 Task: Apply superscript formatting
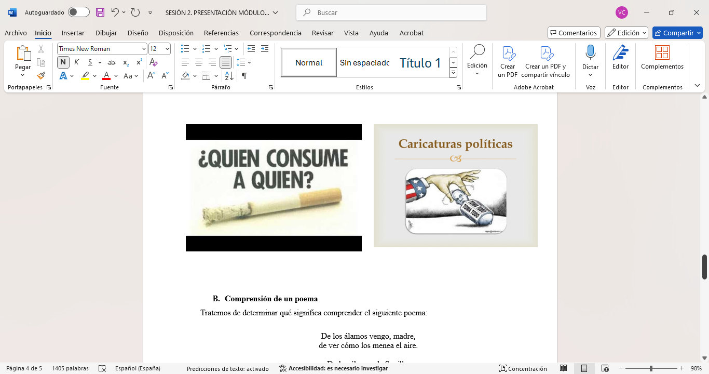click(x=139, y=62)
